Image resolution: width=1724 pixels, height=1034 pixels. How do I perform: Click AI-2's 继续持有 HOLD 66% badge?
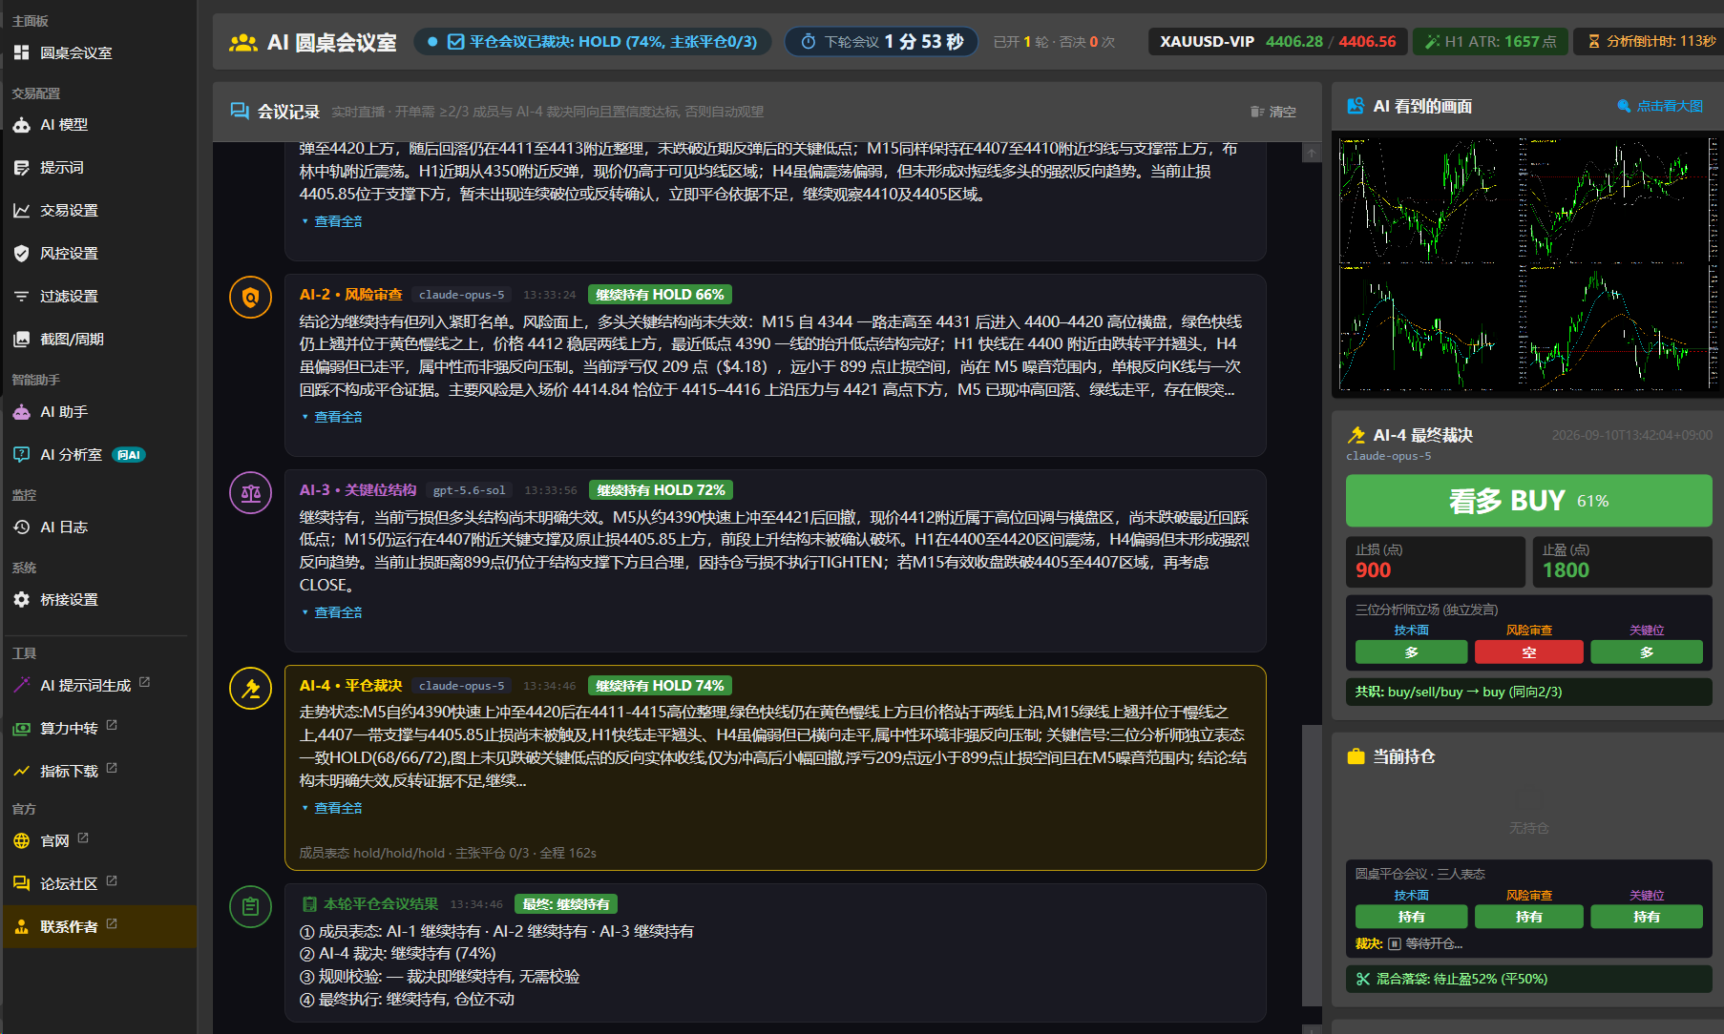point(660,295)
